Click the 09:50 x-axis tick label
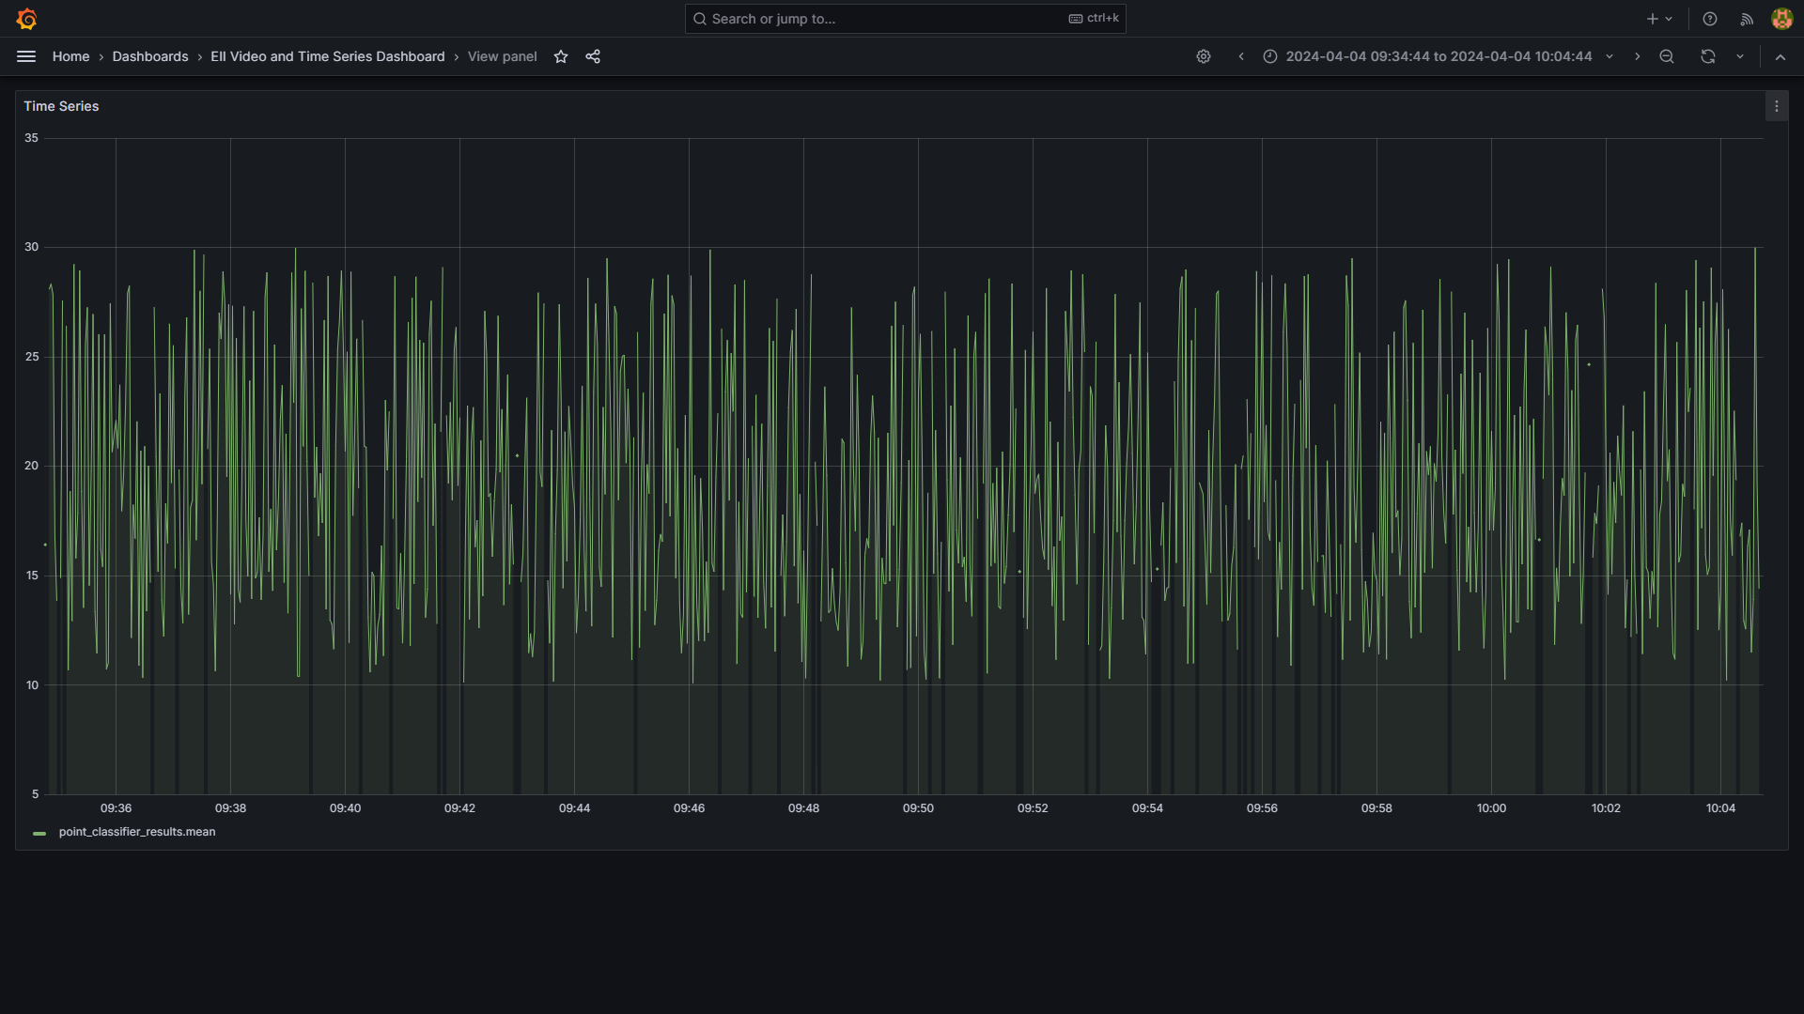The width and height of the screenshot is (1804, 1014). click(918, 808)
